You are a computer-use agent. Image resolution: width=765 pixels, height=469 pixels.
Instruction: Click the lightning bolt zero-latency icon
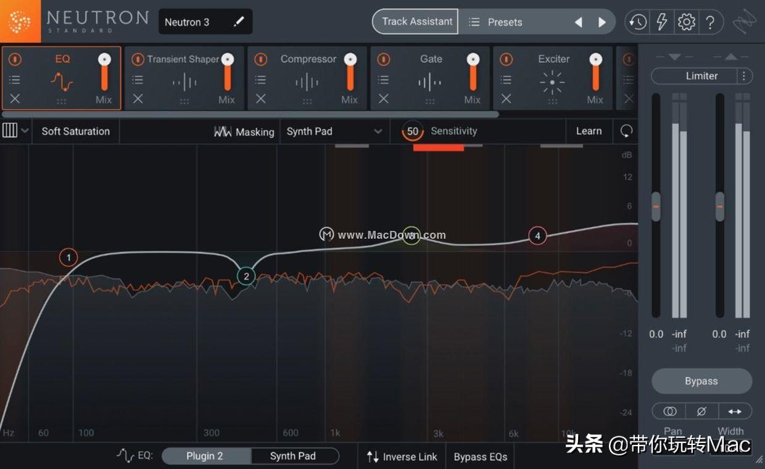point(661,22)
